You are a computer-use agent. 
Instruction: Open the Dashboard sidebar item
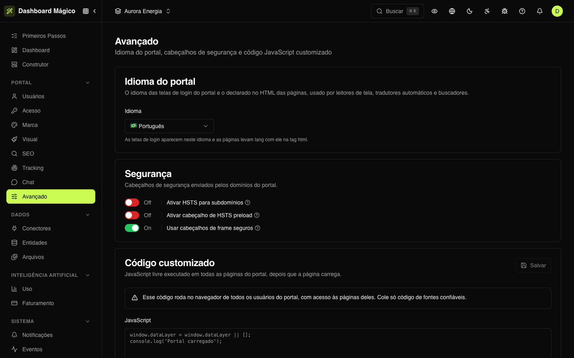51,50
